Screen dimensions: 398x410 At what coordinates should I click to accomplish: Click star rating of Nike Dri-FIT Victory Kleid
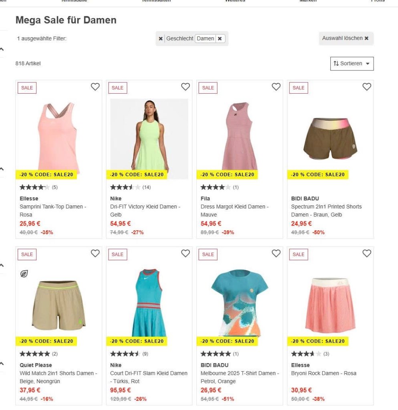click(x=125, y=187)
